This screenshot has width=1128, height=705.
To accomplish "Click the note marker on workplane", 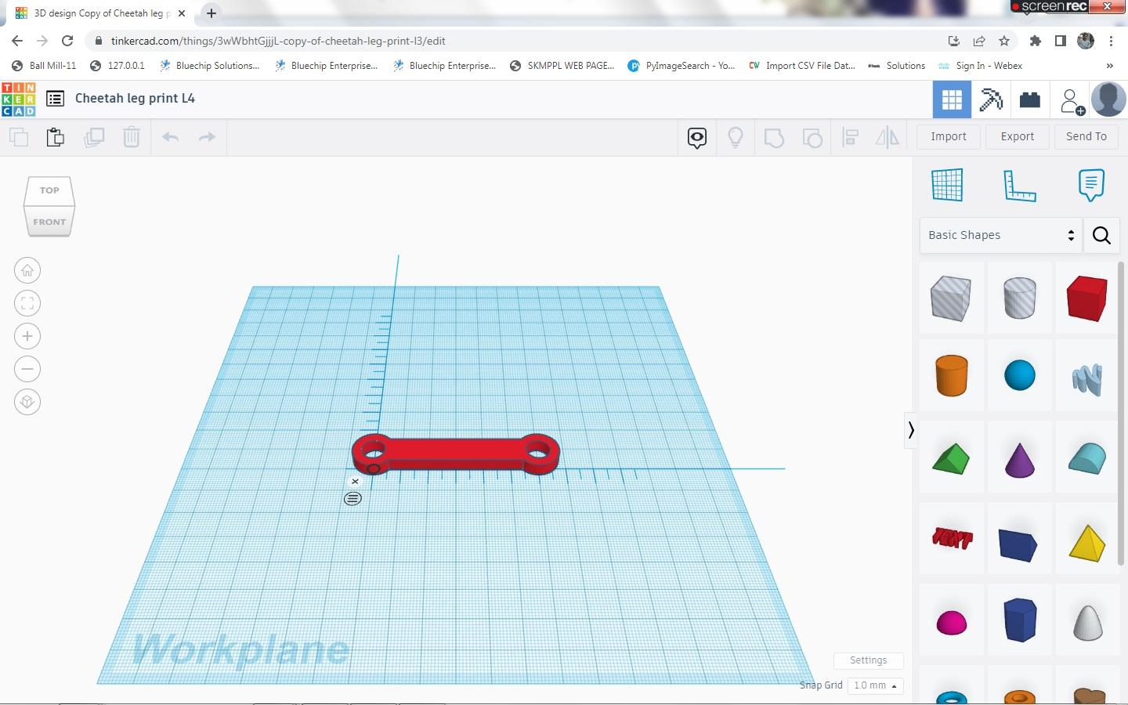I will pos(352,499).
